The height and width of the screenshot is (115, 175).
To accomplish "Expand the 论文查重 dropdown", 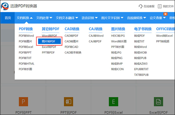I will tap(158, 18).
